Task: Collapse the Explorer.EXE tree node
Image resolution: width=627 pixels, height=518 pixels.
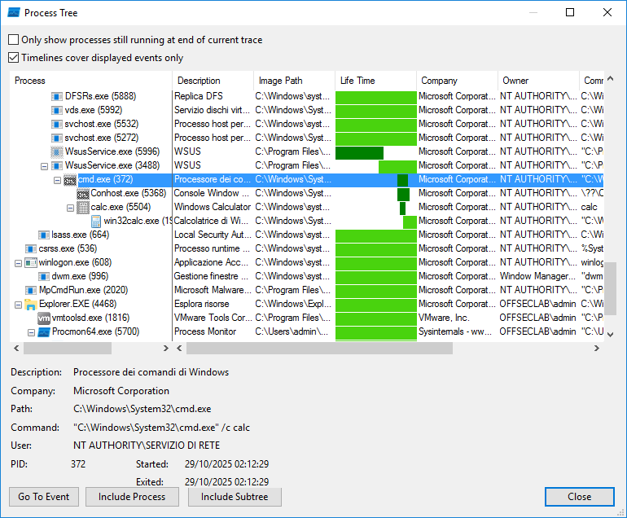Action: [x=19, y=305]
